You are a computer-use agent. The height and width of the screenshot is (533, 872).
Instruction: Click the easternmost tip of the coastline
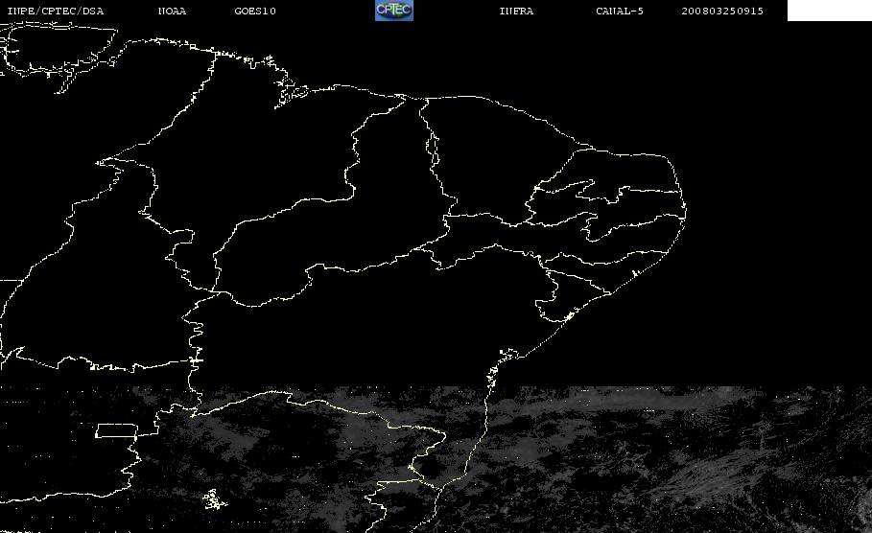click(685, 211)
